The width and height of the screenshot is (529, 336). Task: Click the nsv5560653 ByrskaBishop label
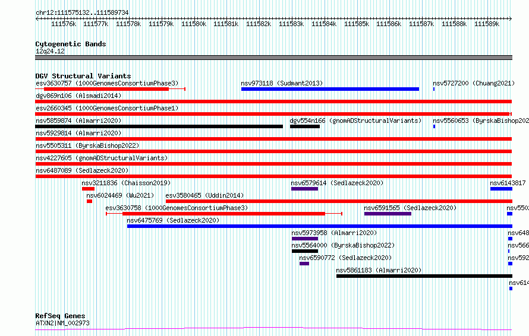pyautogui.click(x=481, y=121)
